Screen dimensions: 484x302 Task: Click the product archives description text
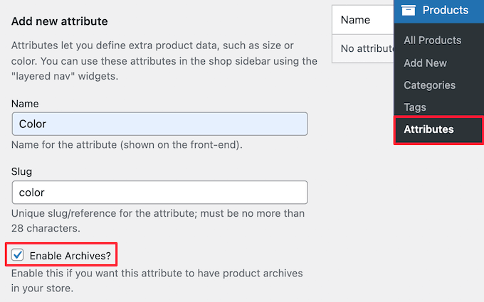pyautogui.click(x=157, y=281)
